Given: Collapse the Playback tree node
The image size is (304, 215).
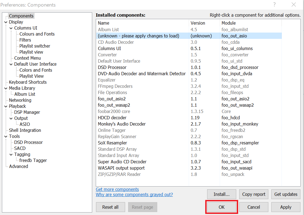Looking at the screenshot, I should pyautogui.click(x=6, y=106).
